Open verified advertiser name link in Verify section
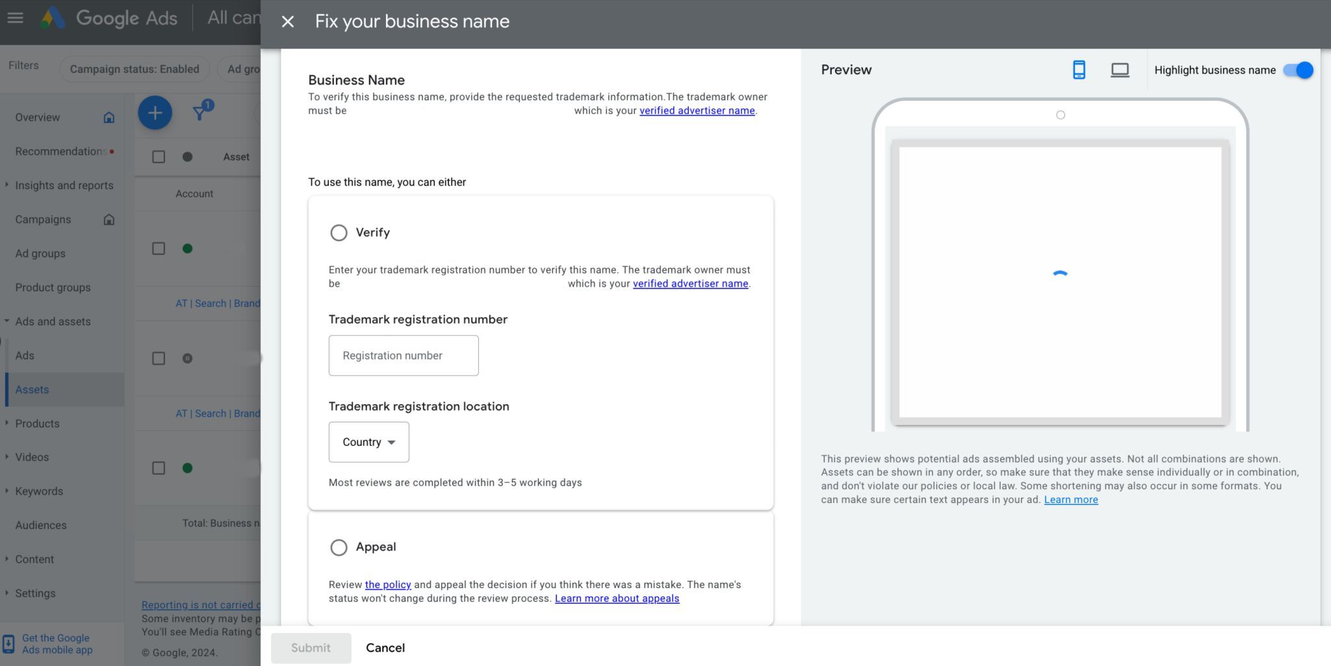The image size is (1331, 666). click(691, 283)
